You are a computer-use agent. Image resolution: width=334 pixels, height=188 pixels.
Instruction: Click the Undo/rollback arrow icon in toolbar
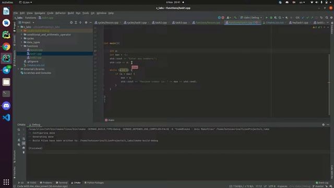321,18
